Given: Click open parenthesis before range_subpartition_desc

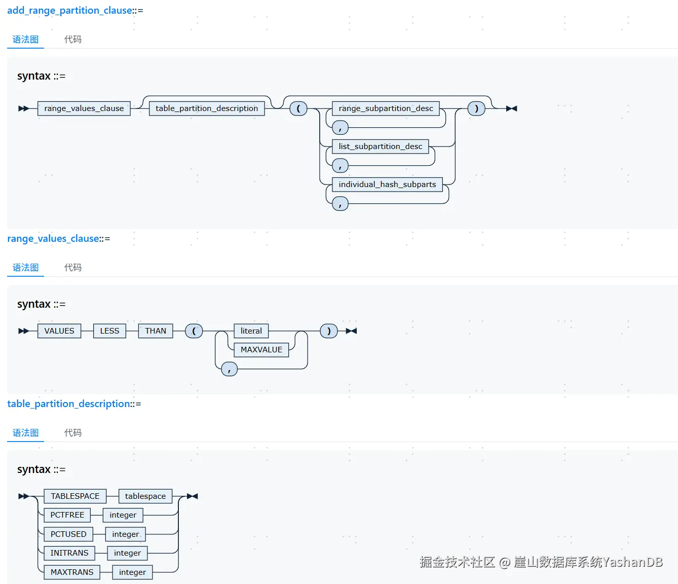Looking at the screenshot, I should pos(298,108).
